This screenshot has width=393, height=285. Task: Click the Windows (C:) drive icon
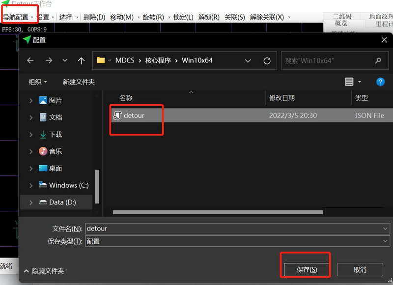[43, 185]
